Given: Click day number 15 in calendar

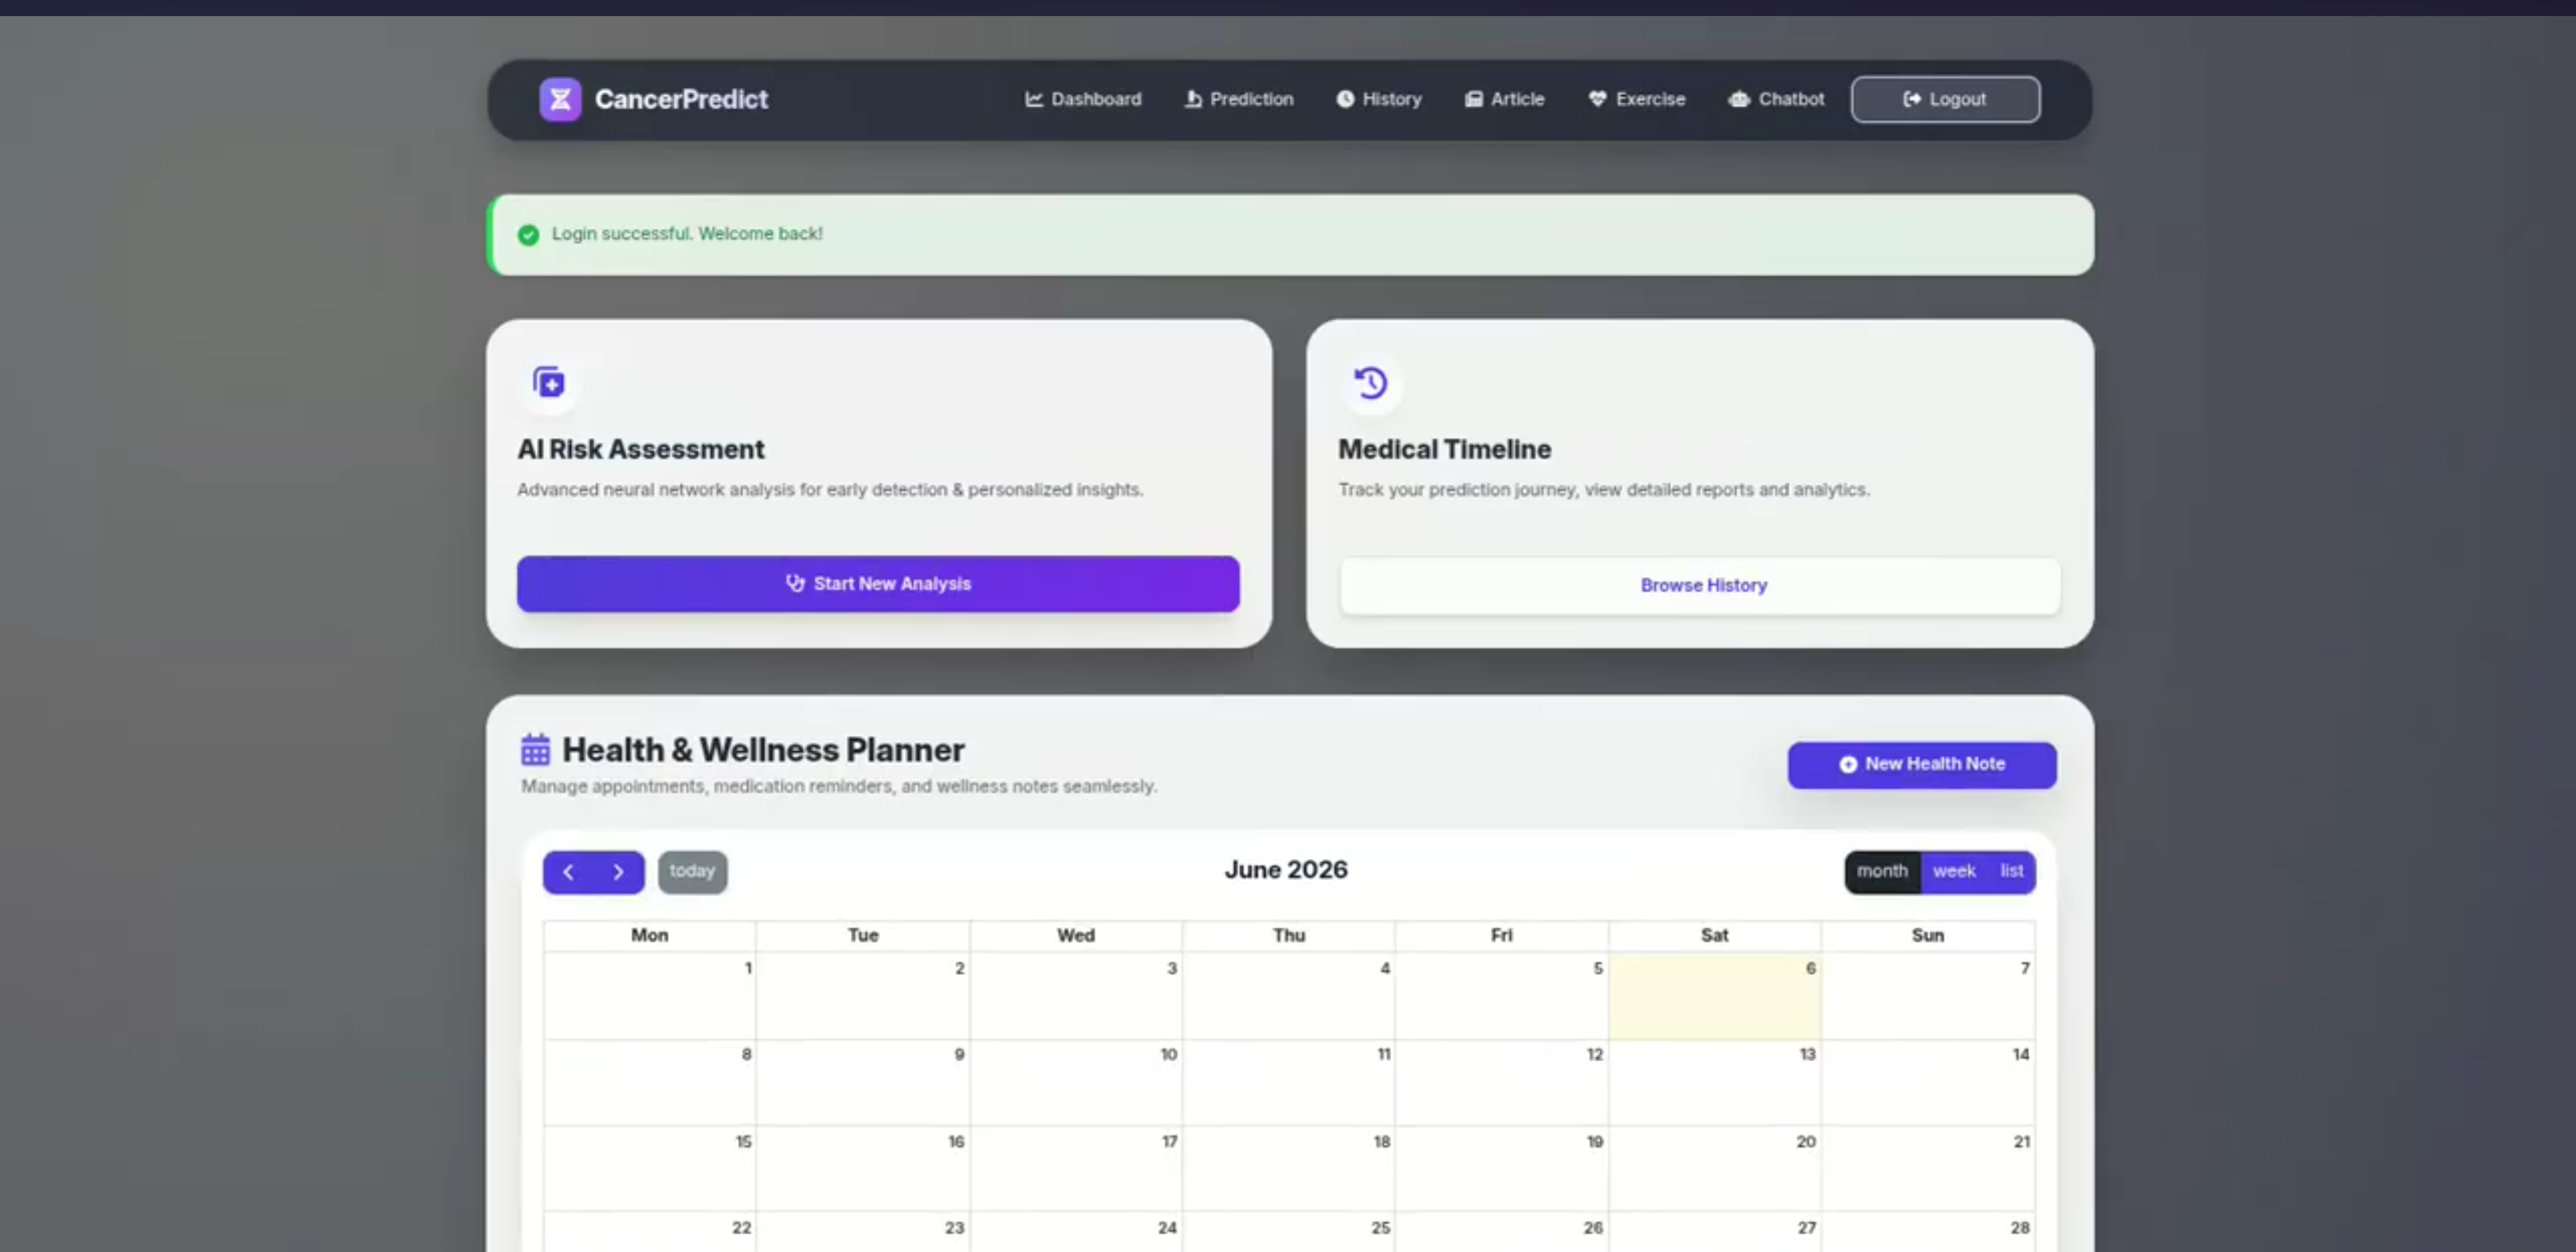Looking at the screenshot, I should [x=743, y=1141].
